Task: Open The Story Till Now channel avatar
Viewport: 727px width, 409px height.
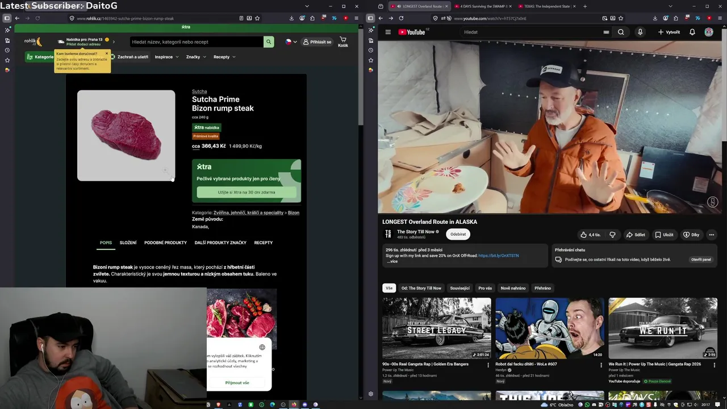Action: coord(388,233)
